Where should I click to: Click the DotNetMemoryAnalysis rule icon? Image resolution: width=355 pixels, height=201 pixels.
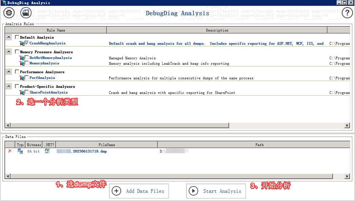[x=22, y=58]
